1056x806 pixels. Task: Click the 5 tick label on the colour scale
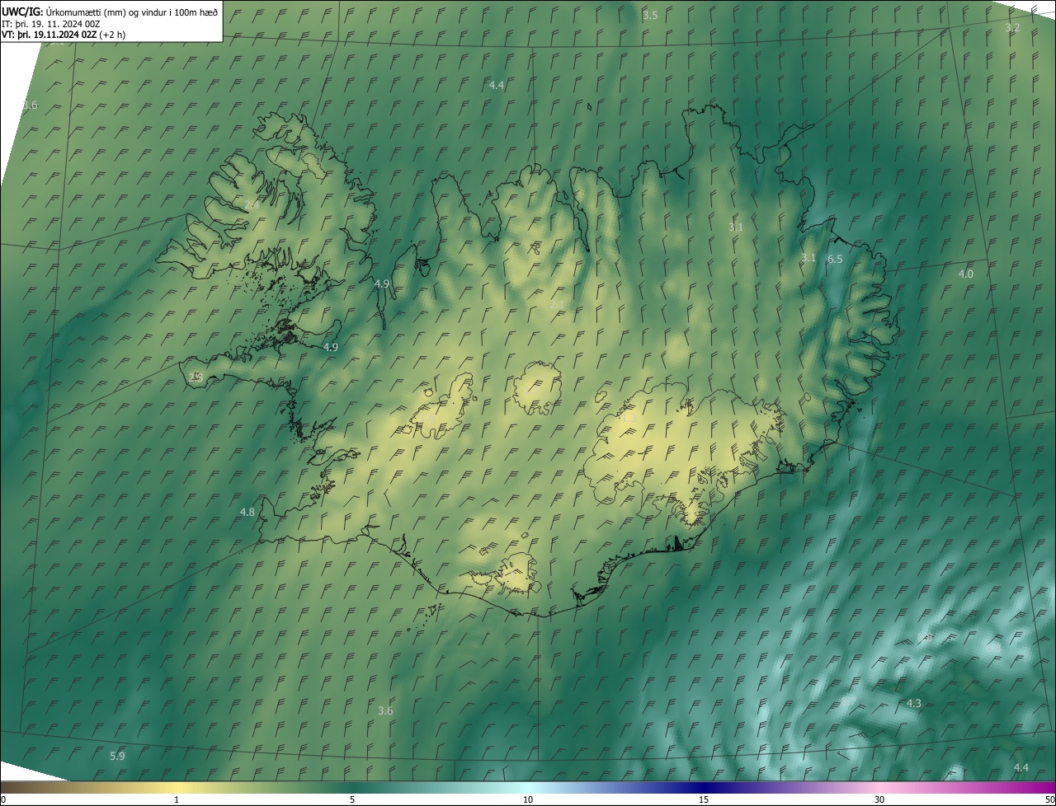[x=352, y=799]
